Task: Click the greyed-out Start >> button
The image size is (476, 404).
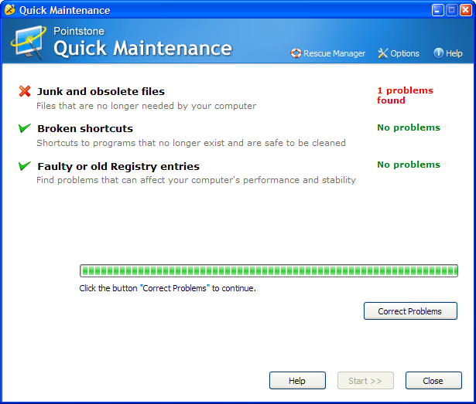Action: 365,381
